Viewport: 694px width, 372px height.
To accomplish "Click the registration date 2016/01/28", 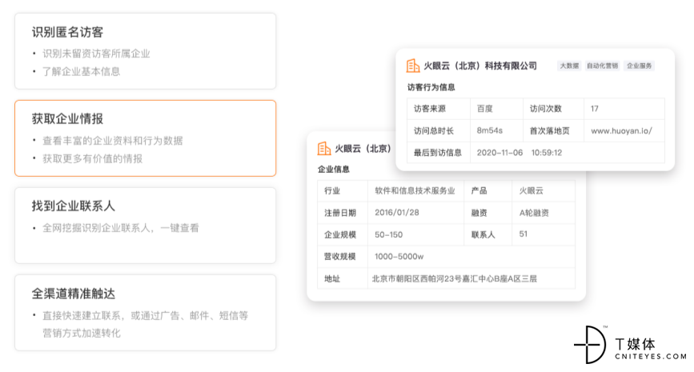I will 396,213.
